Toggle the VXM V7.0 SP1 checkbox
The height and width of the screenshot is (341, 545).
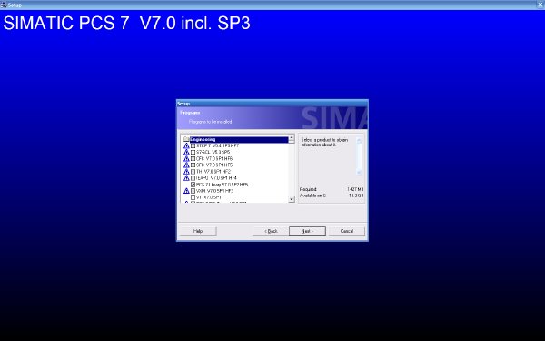[193, 191]
